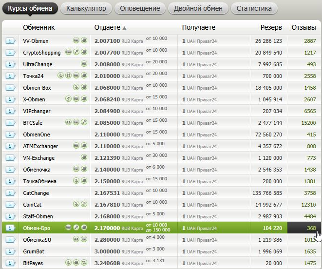Open info icon for Обмен-Бро
The width and height of the screenshot is (322, 269).
pos(10,228)
